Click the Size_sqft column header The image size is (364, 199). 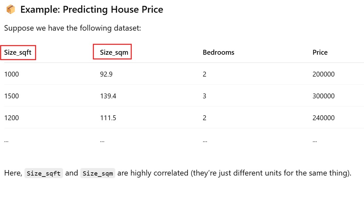(18, 52)
